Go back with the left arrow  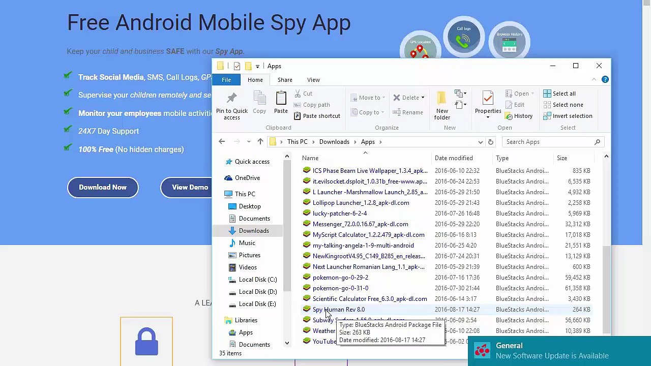(x=222, y=142)
